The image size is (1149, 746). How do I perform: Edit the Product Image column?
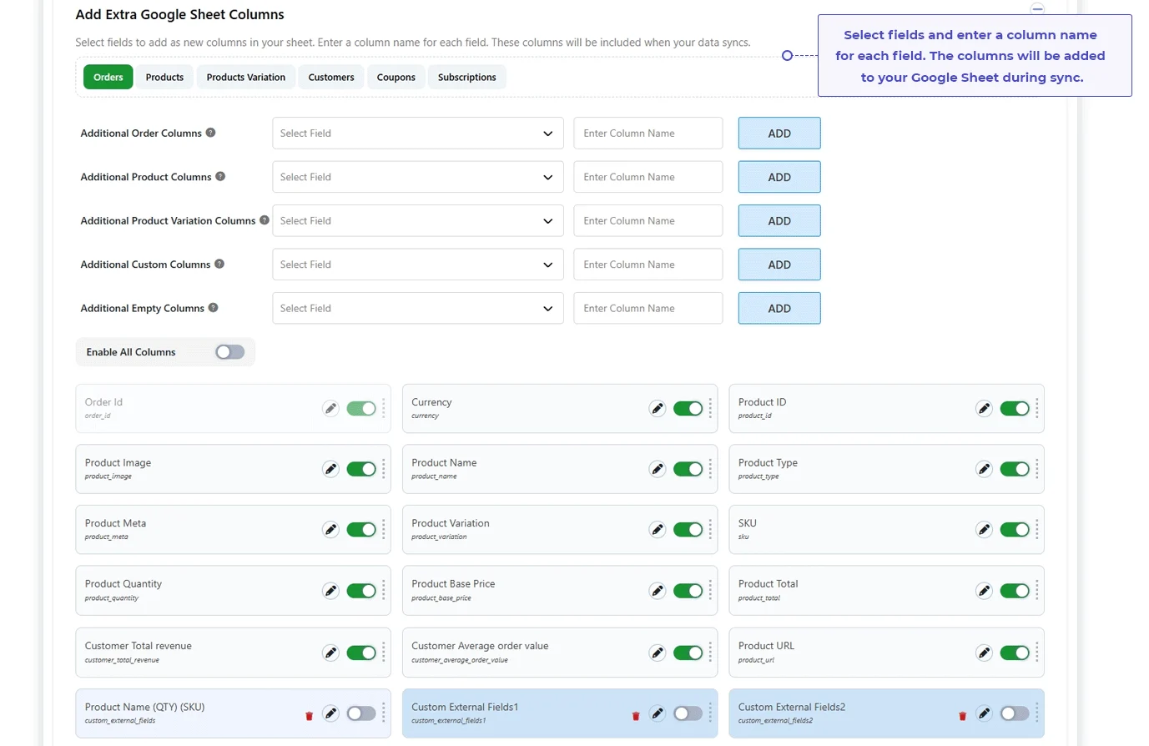point(331,469)
